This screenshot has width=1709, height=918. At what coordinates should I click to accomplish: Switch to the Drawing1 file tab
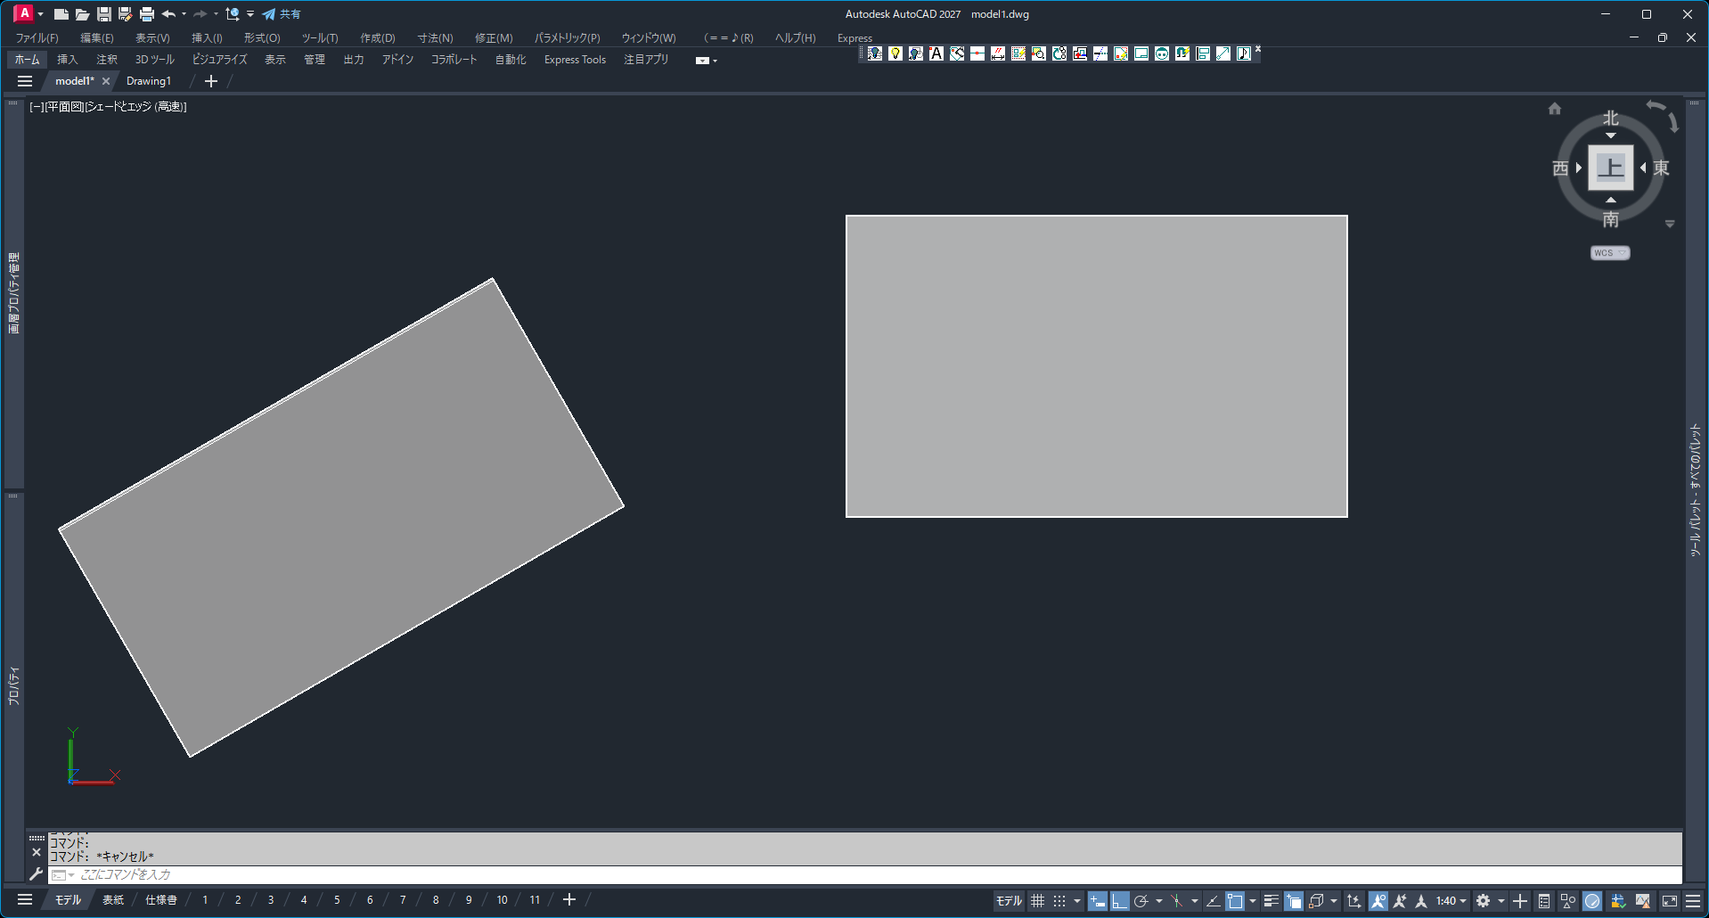[149, 81]
